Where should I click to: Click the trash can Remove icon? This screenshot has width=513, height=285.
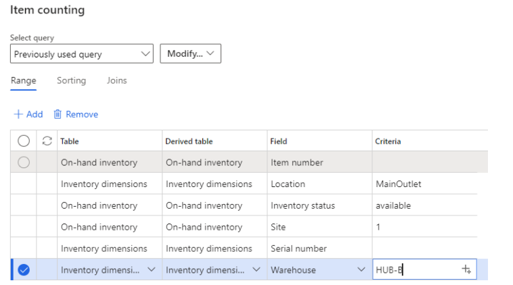(x=58, y=115)
